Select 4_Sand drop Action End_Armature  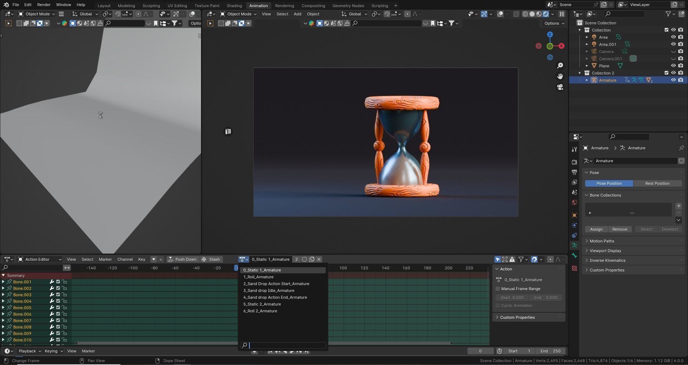tap(283, 297)
